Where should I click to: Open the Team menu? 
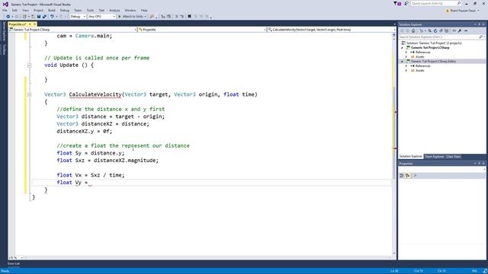click(x=78, y=10)
